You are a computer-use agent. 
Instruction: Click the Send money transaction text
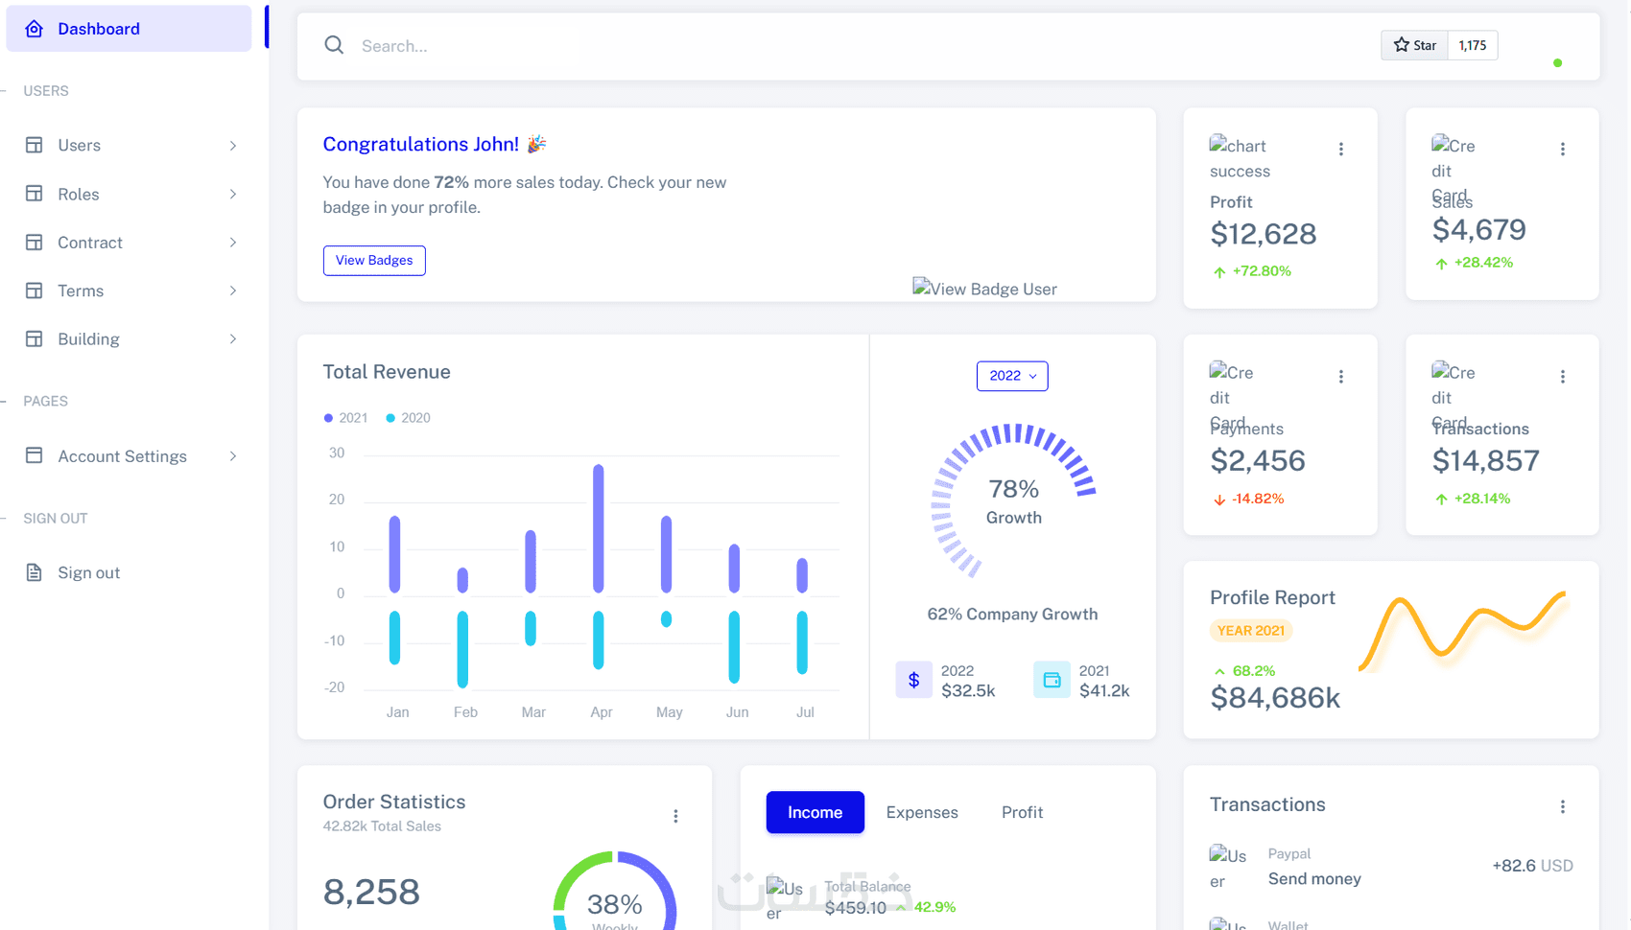[1314, 879]
